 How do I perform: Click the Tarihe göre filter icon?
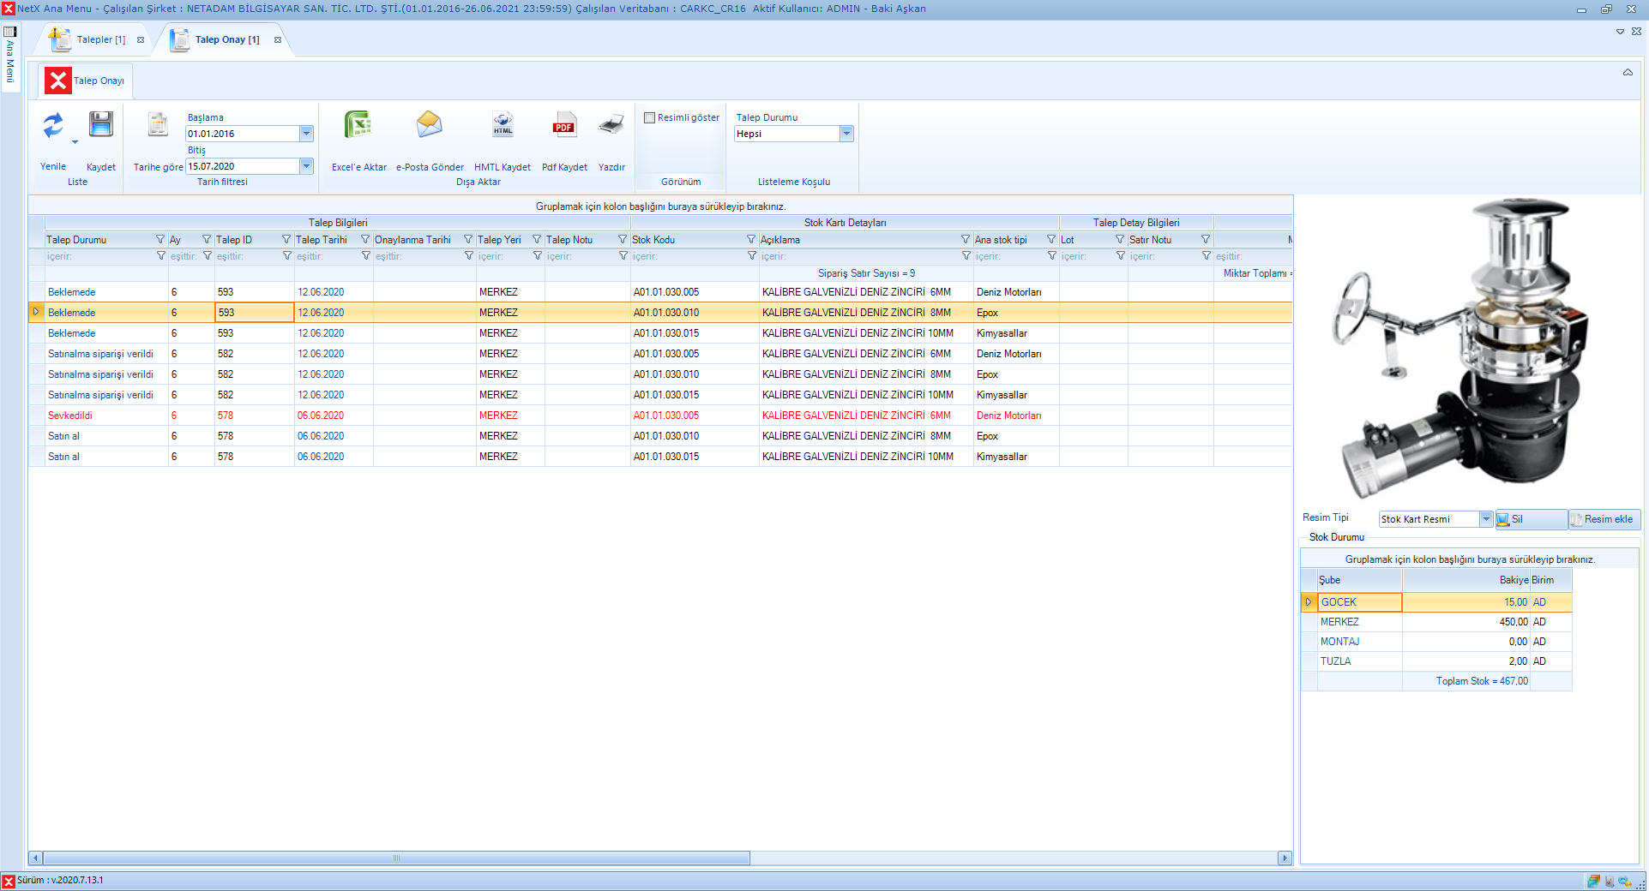(x=158, y=125)
